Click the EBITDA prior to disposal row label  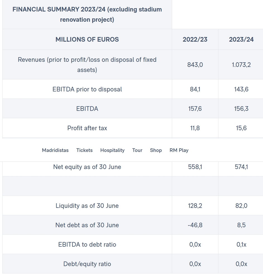pos(87,89)
